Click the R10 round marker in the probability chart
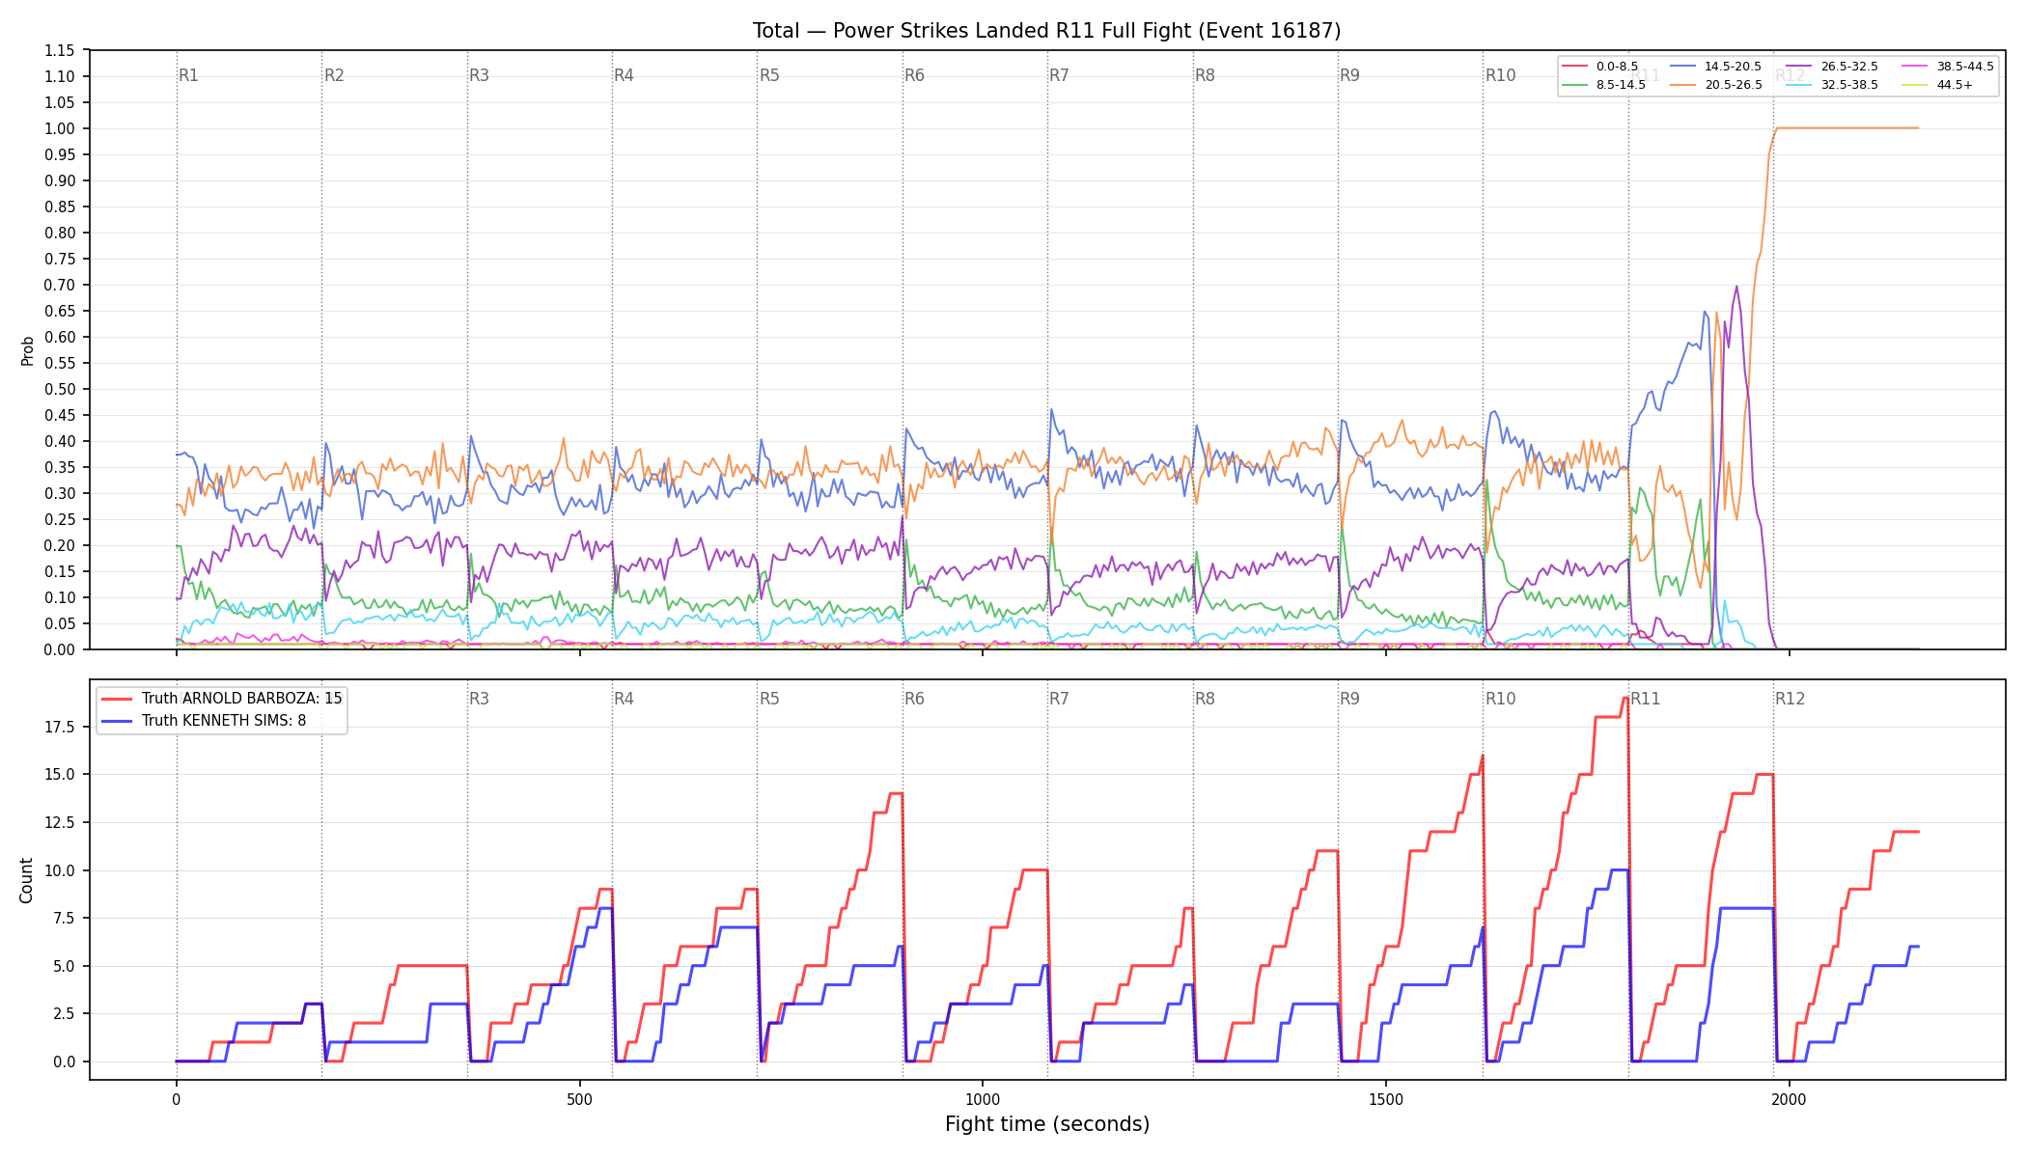2027x1158 pixels. pos(1500,75)
